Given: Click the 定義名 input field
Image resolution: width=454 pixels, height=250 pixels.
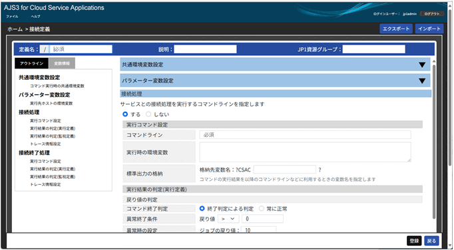Looking at the screenshot, I should click(x=81, y=49).
